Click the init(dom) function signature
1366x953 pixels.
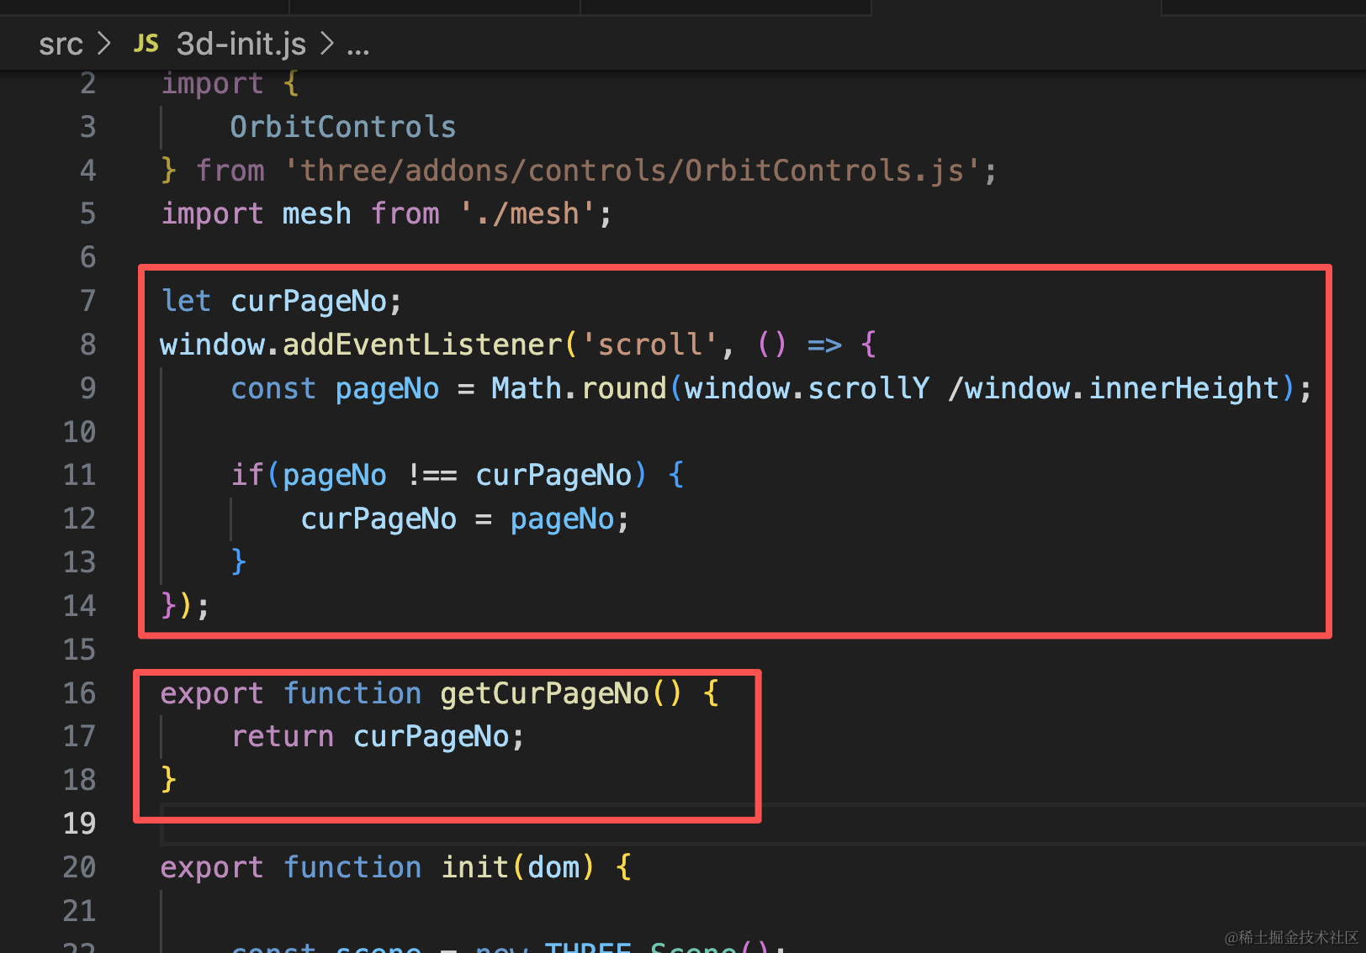click(x=518, y=867)
